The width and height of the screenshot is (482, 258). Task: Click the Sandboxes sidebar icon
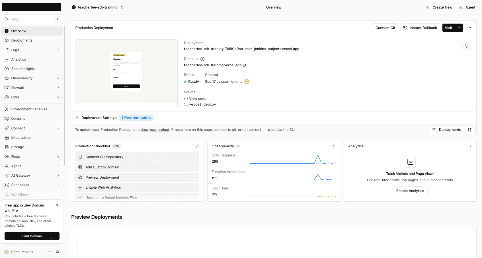7,185
